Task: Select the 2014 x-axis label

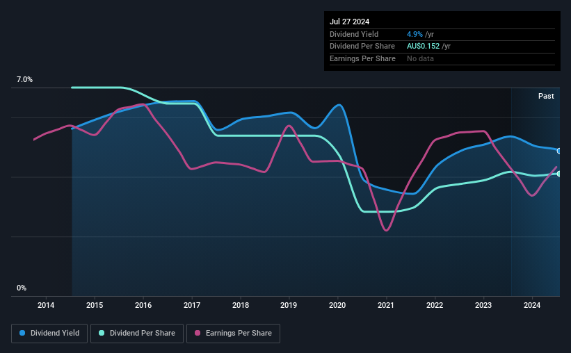Action: pos(46,305)
